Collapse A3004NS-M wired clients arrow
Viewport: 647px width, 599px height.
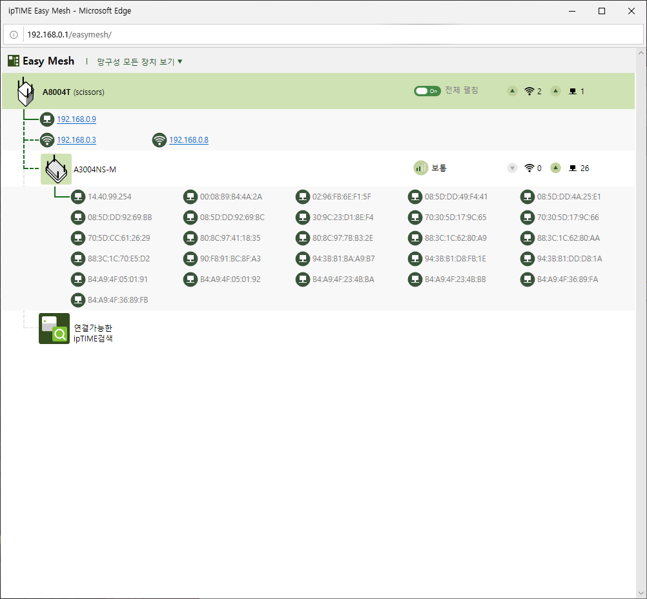[556, 168]
